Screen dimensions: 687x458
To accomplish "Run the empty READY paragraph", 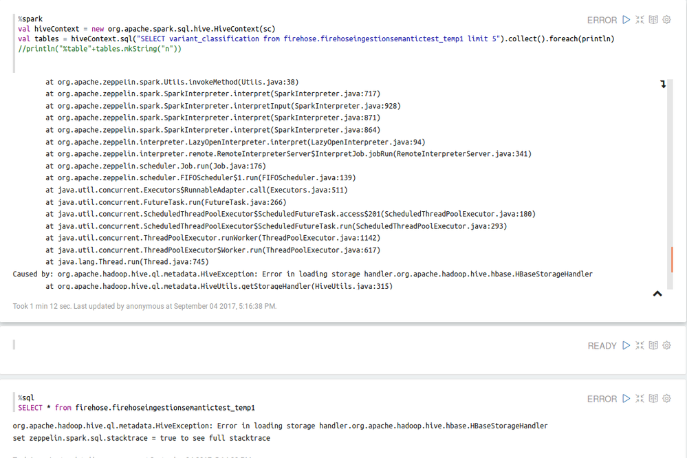I will pyautogui.click(x=624, y=345).
